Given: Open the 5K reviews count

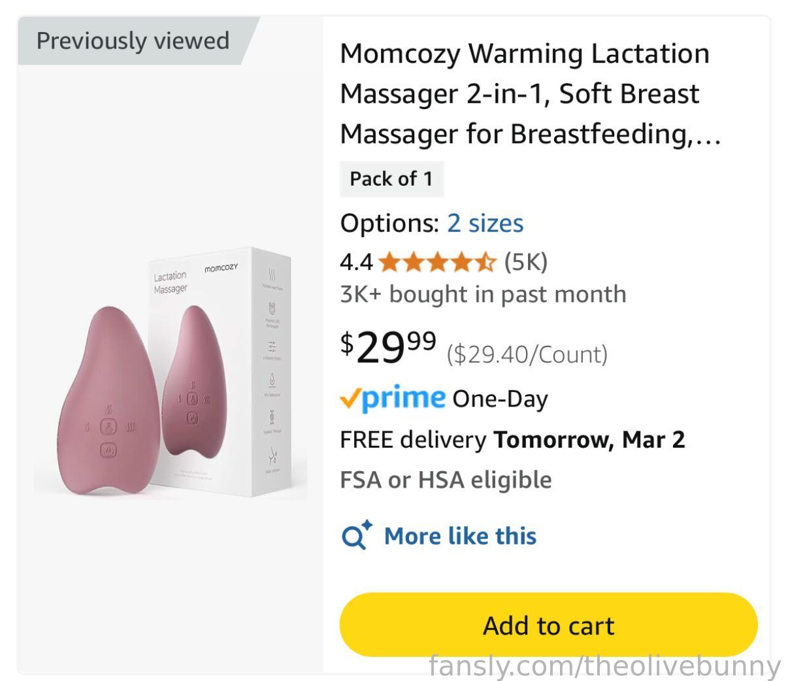Looking at the screenshot, I should pyautogui.click(x=526, y=262).
